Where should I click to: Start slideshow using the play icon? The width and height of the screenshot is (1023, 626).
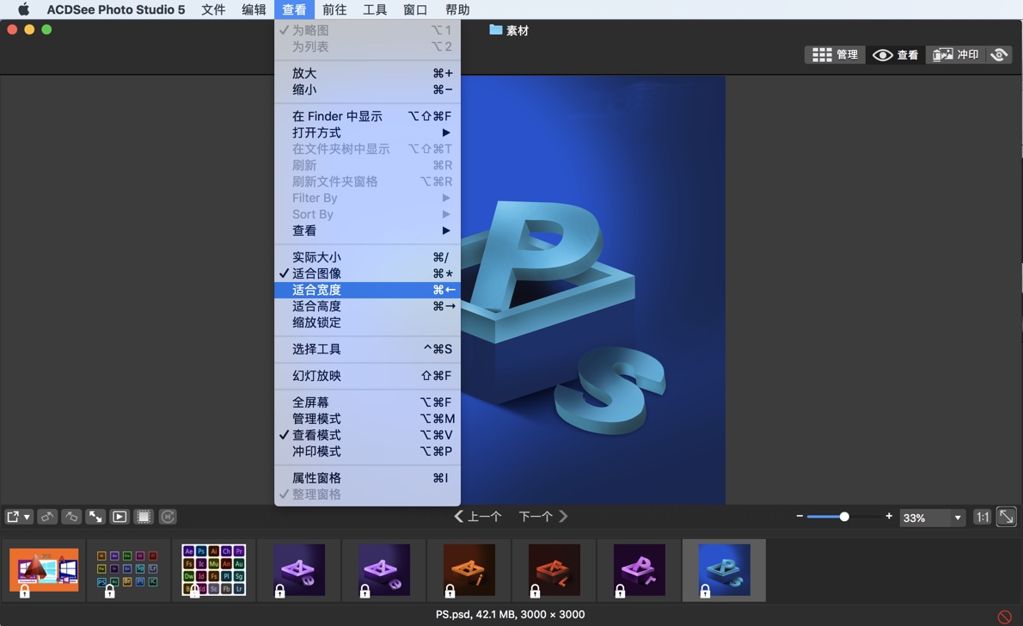[118, 516]
